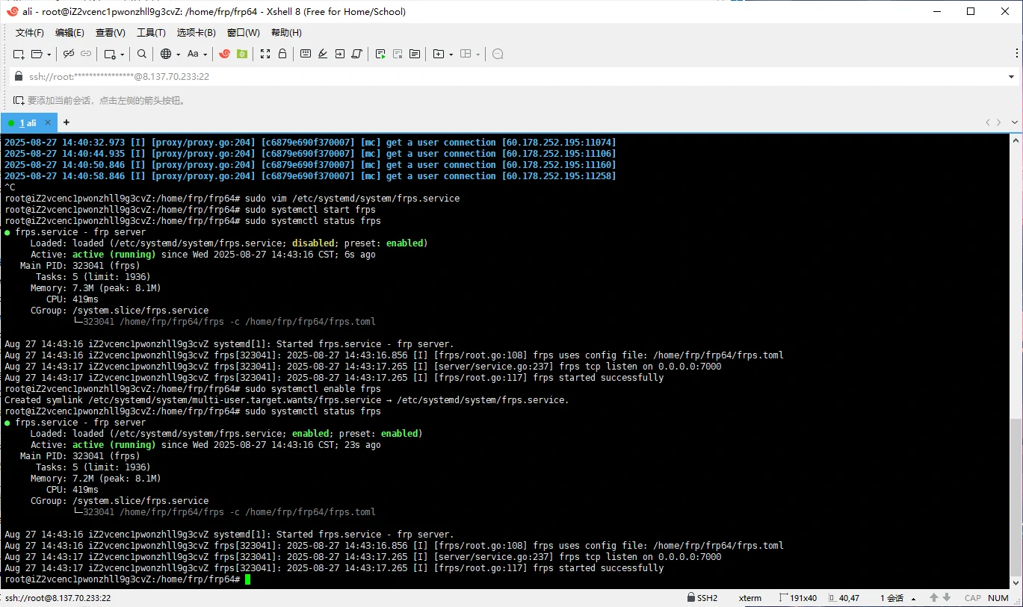Expand the Open session folder dropdown

coord(49,55)
